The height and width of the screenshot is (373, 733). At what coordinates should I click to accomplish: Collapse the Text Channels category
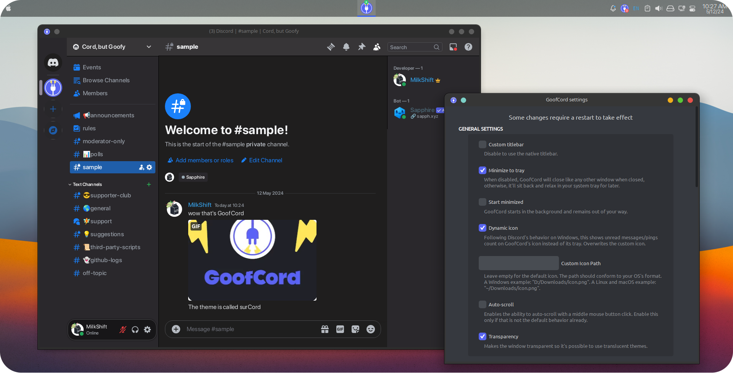[87, 184]
